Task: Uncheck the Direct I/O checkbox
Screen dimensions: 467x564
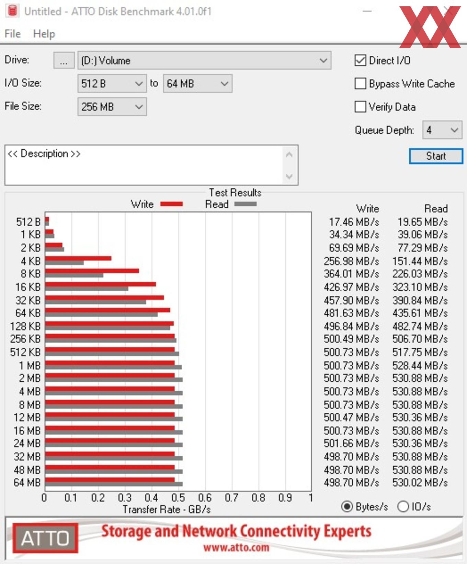Action: point(360,61)
